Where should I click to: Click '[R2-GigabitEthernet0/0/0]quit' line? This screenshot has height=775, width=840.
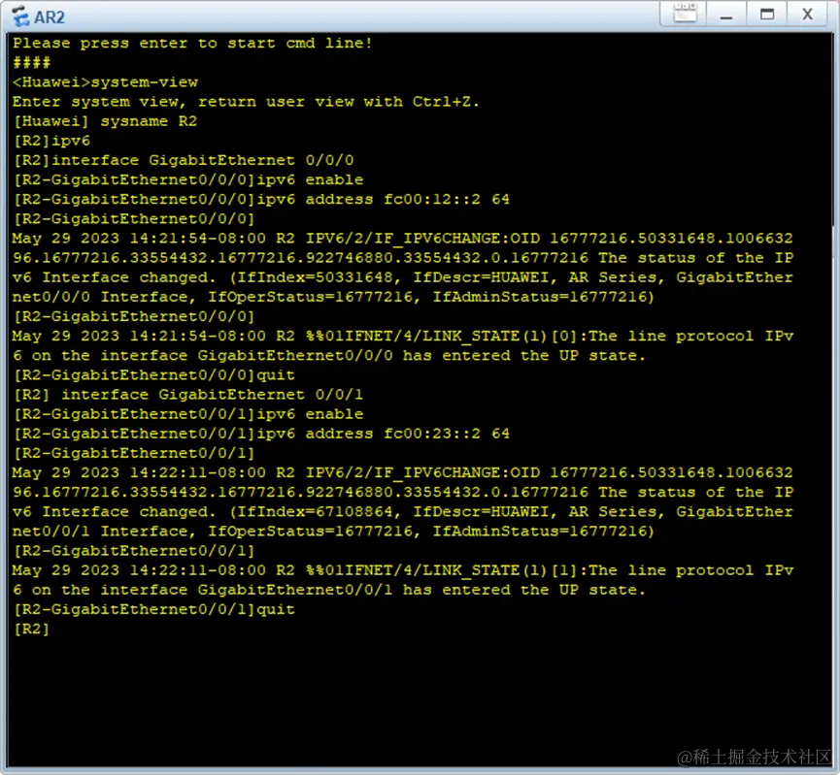(x=153, y=375)
